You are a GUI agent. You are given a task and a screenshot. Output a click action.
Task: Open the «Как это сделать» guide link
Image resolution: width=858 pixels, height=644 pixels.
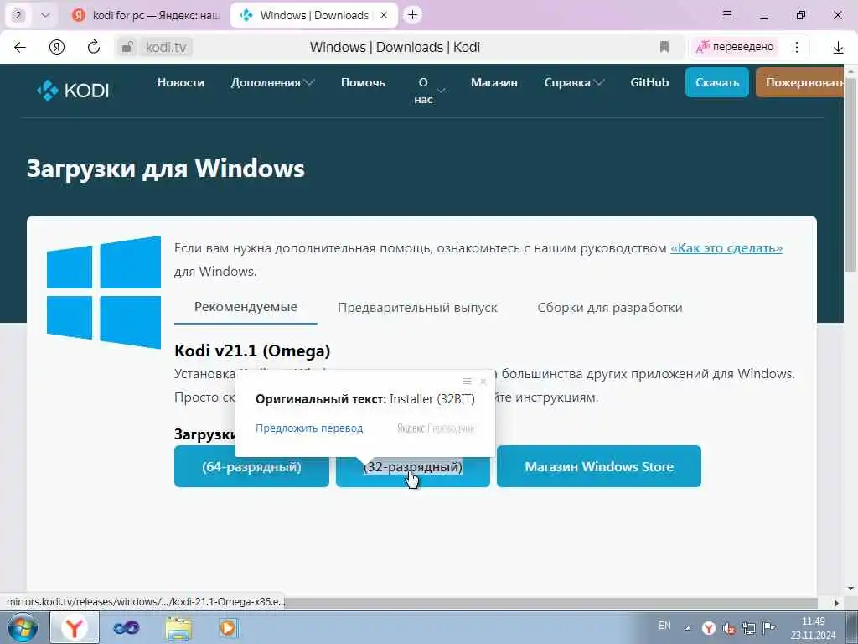pos(726,248)
